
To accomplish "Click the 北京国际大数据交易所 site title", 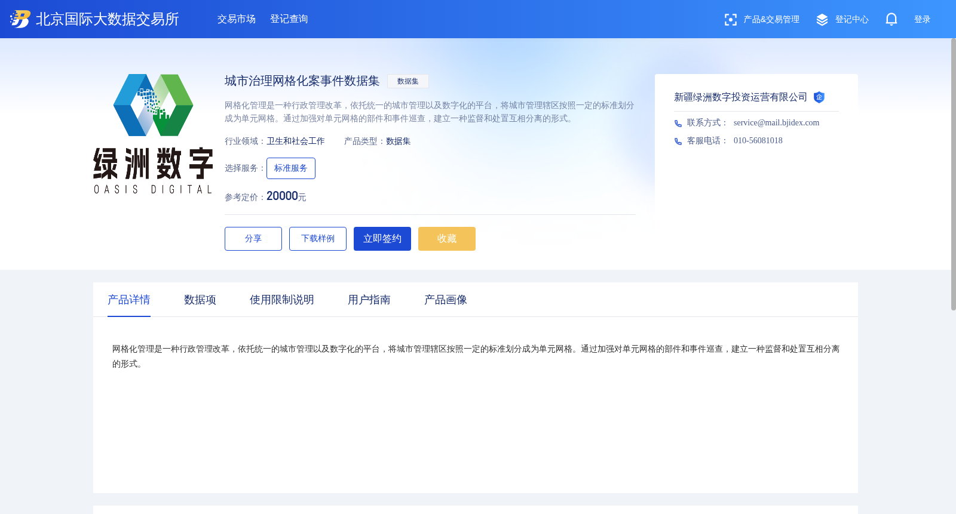I will tap(108, 19).
